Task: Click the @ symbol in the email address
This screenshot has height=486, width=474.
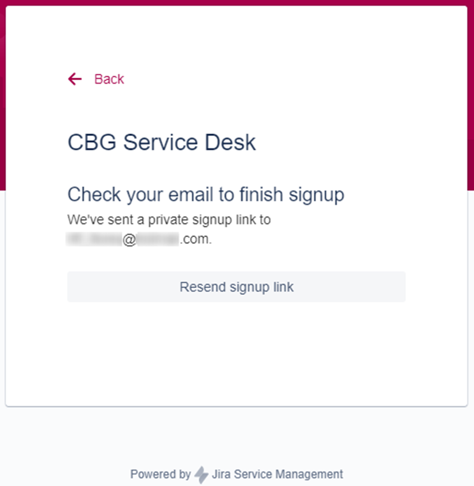Action: pyautogui.click(x=129, y=240)
